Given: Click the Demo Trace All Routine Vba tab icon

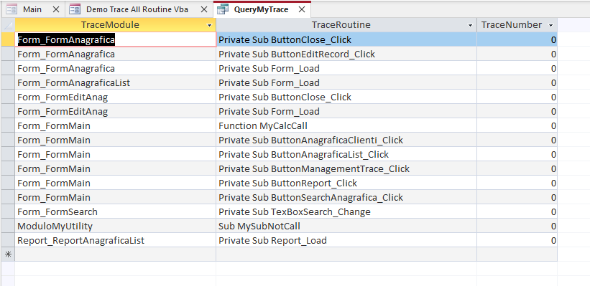Looking at the screenshot, I should click(75, 9).
